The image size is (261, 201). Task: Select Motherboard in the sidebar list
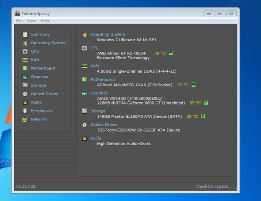click(x=43, y=68)
